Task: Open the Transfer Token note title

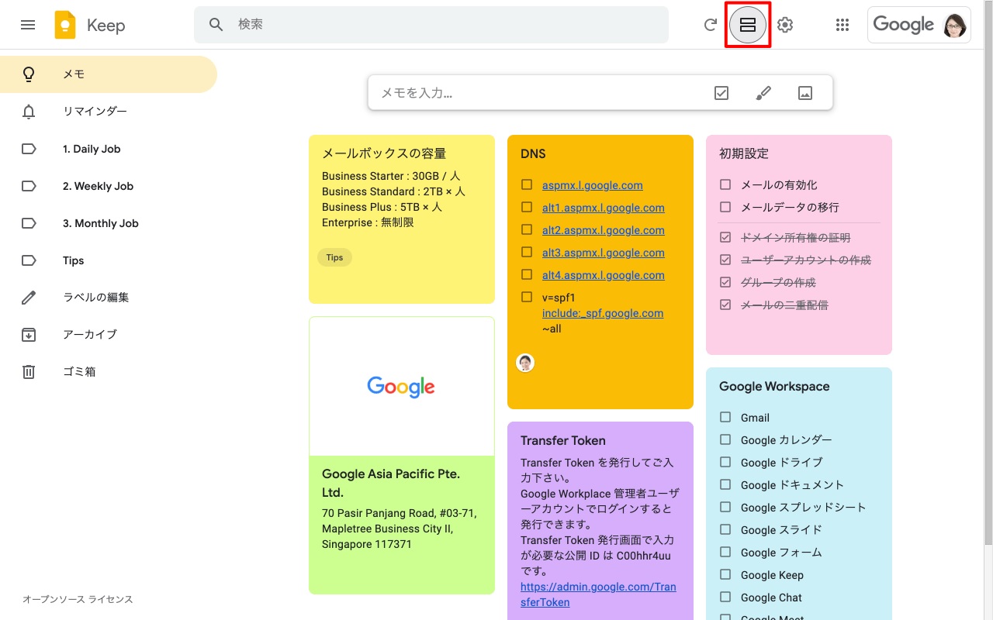Action: click(563, 440)
